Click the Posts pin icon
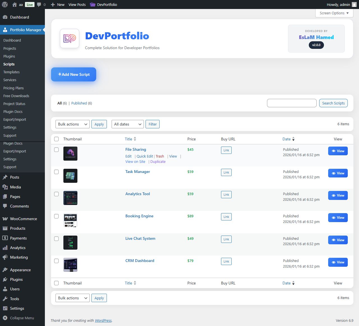 click(5, 177)
